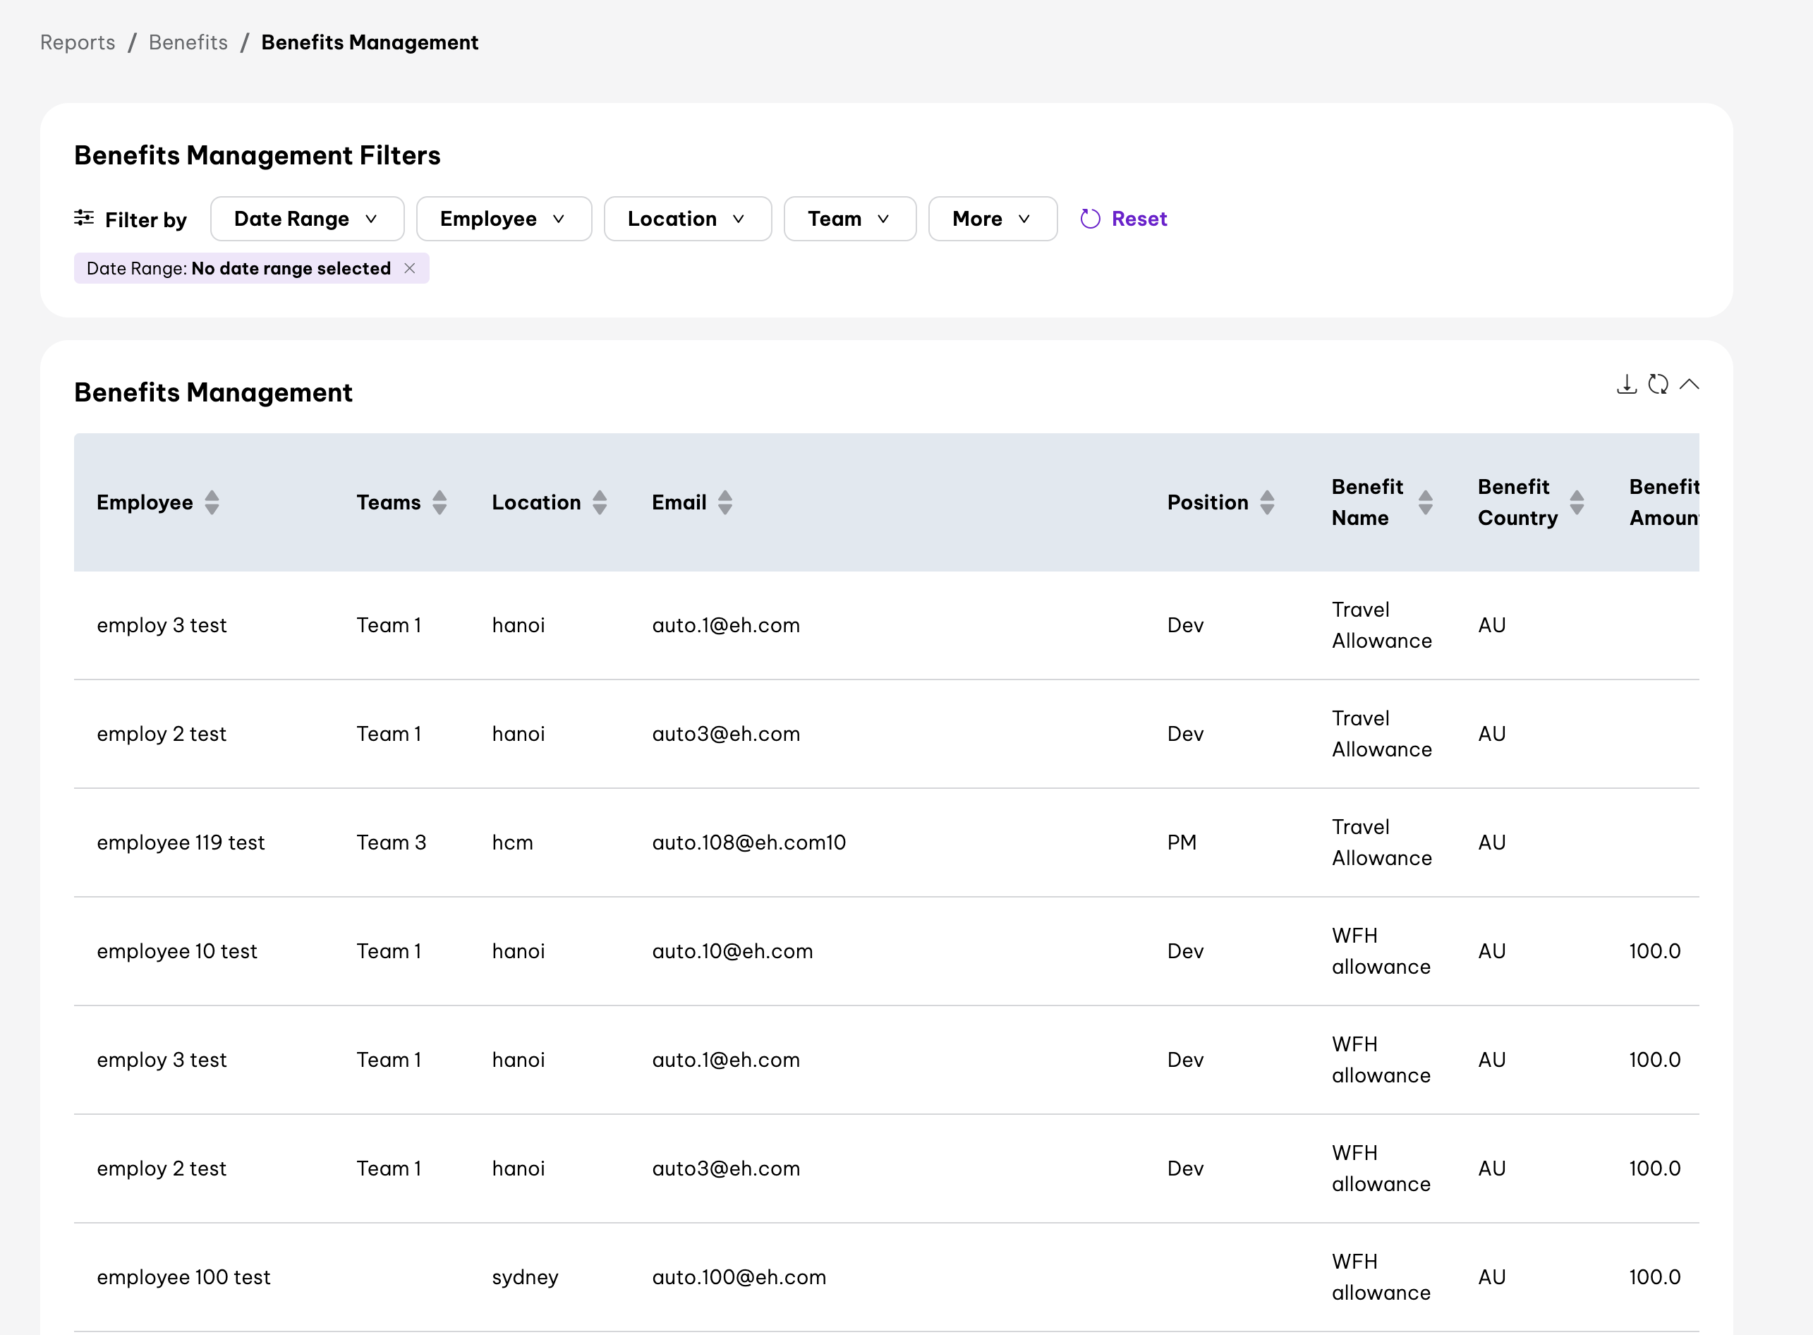
Task: Remove the Date Range filter chip
Action: tap(410, 268)
